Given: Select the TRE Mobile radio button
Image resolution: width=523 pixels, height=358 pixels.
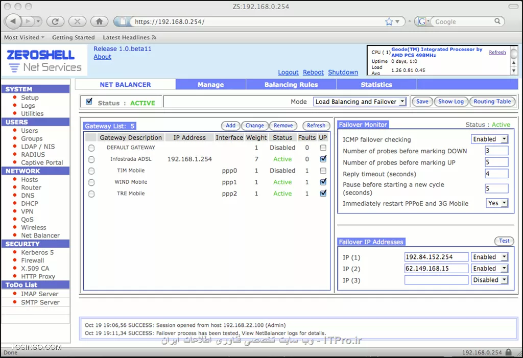Looking at the screenshot, I should pos(91,194).
